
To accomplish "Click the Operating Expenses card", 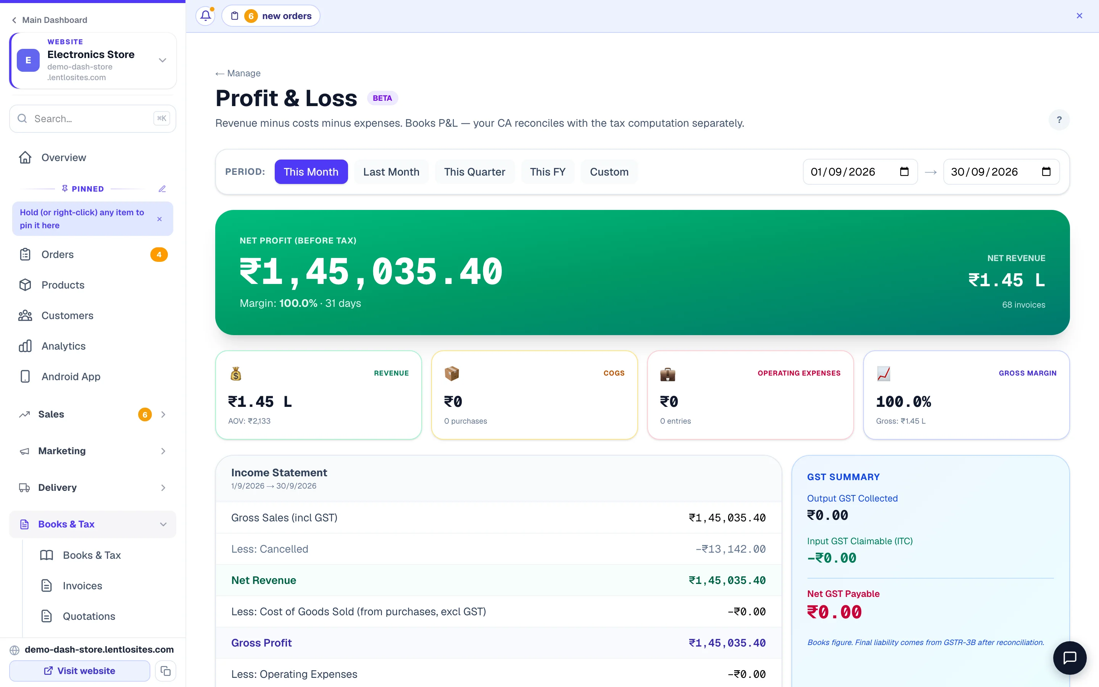I will click(750, 395).
